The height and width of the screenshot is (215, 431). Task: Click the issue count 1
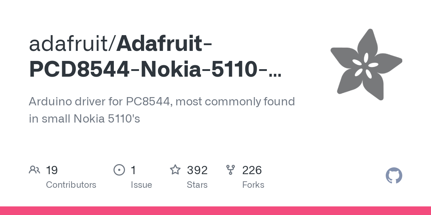point(133,170)
